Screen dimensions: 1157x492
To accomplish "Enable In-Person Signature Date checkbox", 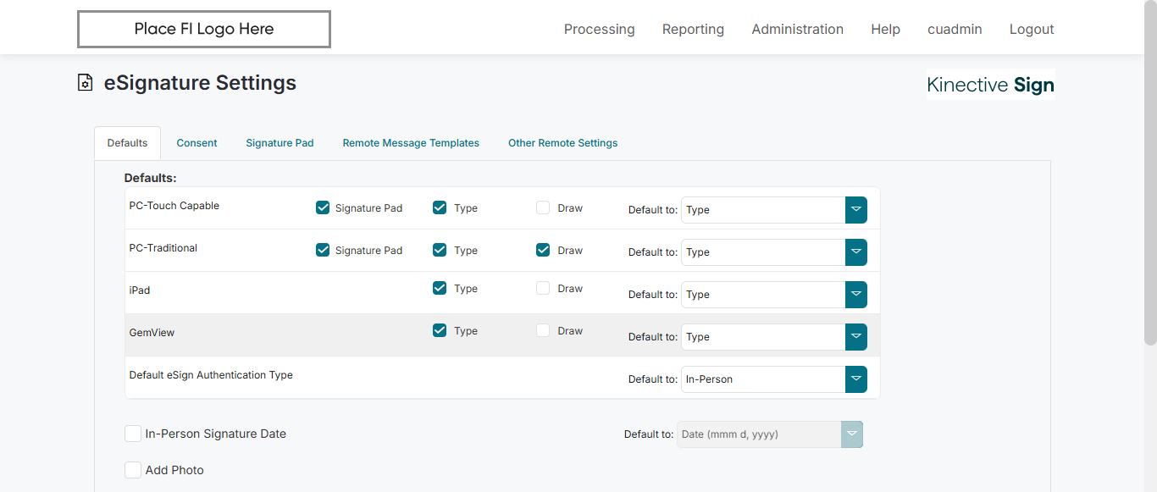I will click(133, 434).
